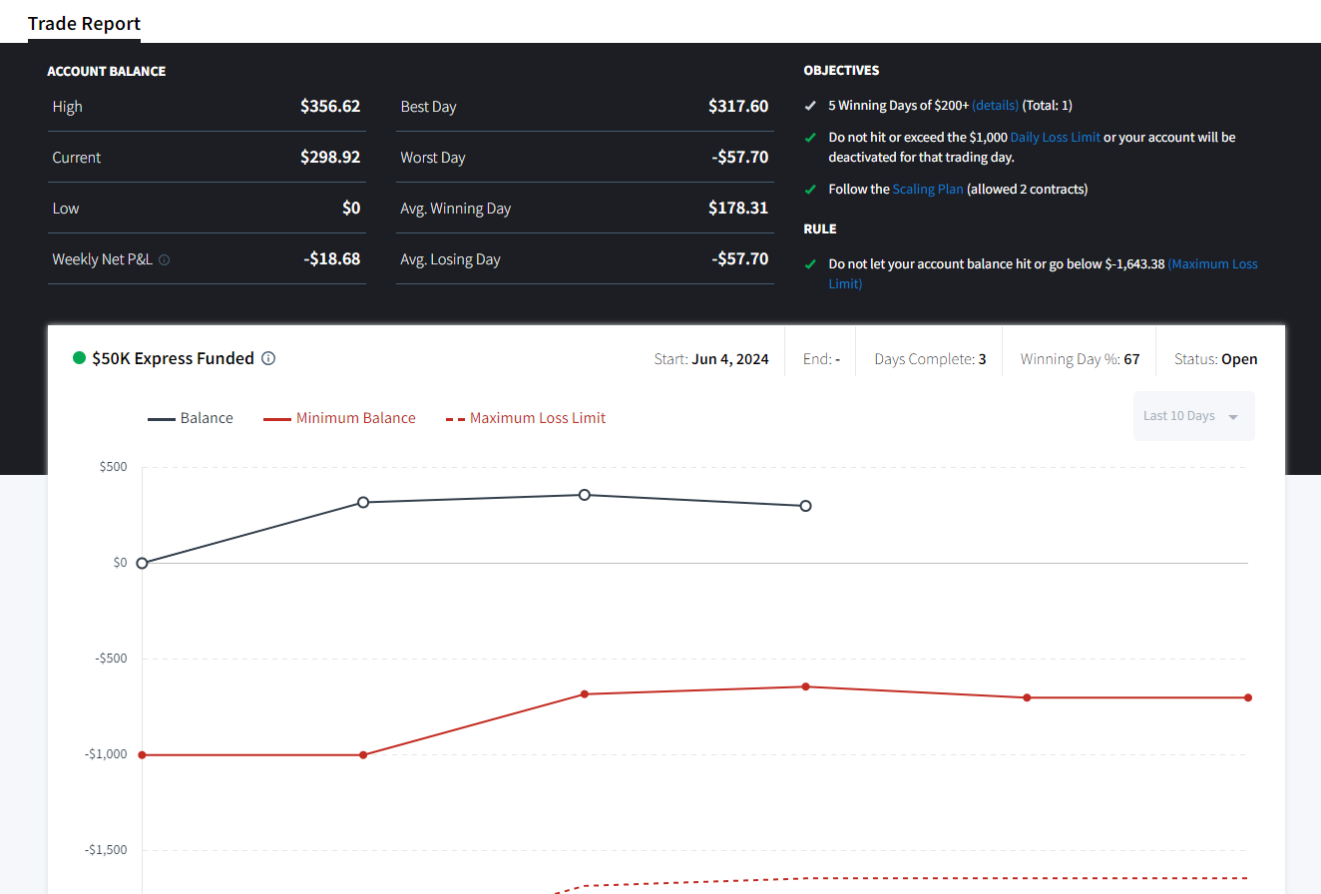Click green status dot of Express Funded account

pos(79,358)
